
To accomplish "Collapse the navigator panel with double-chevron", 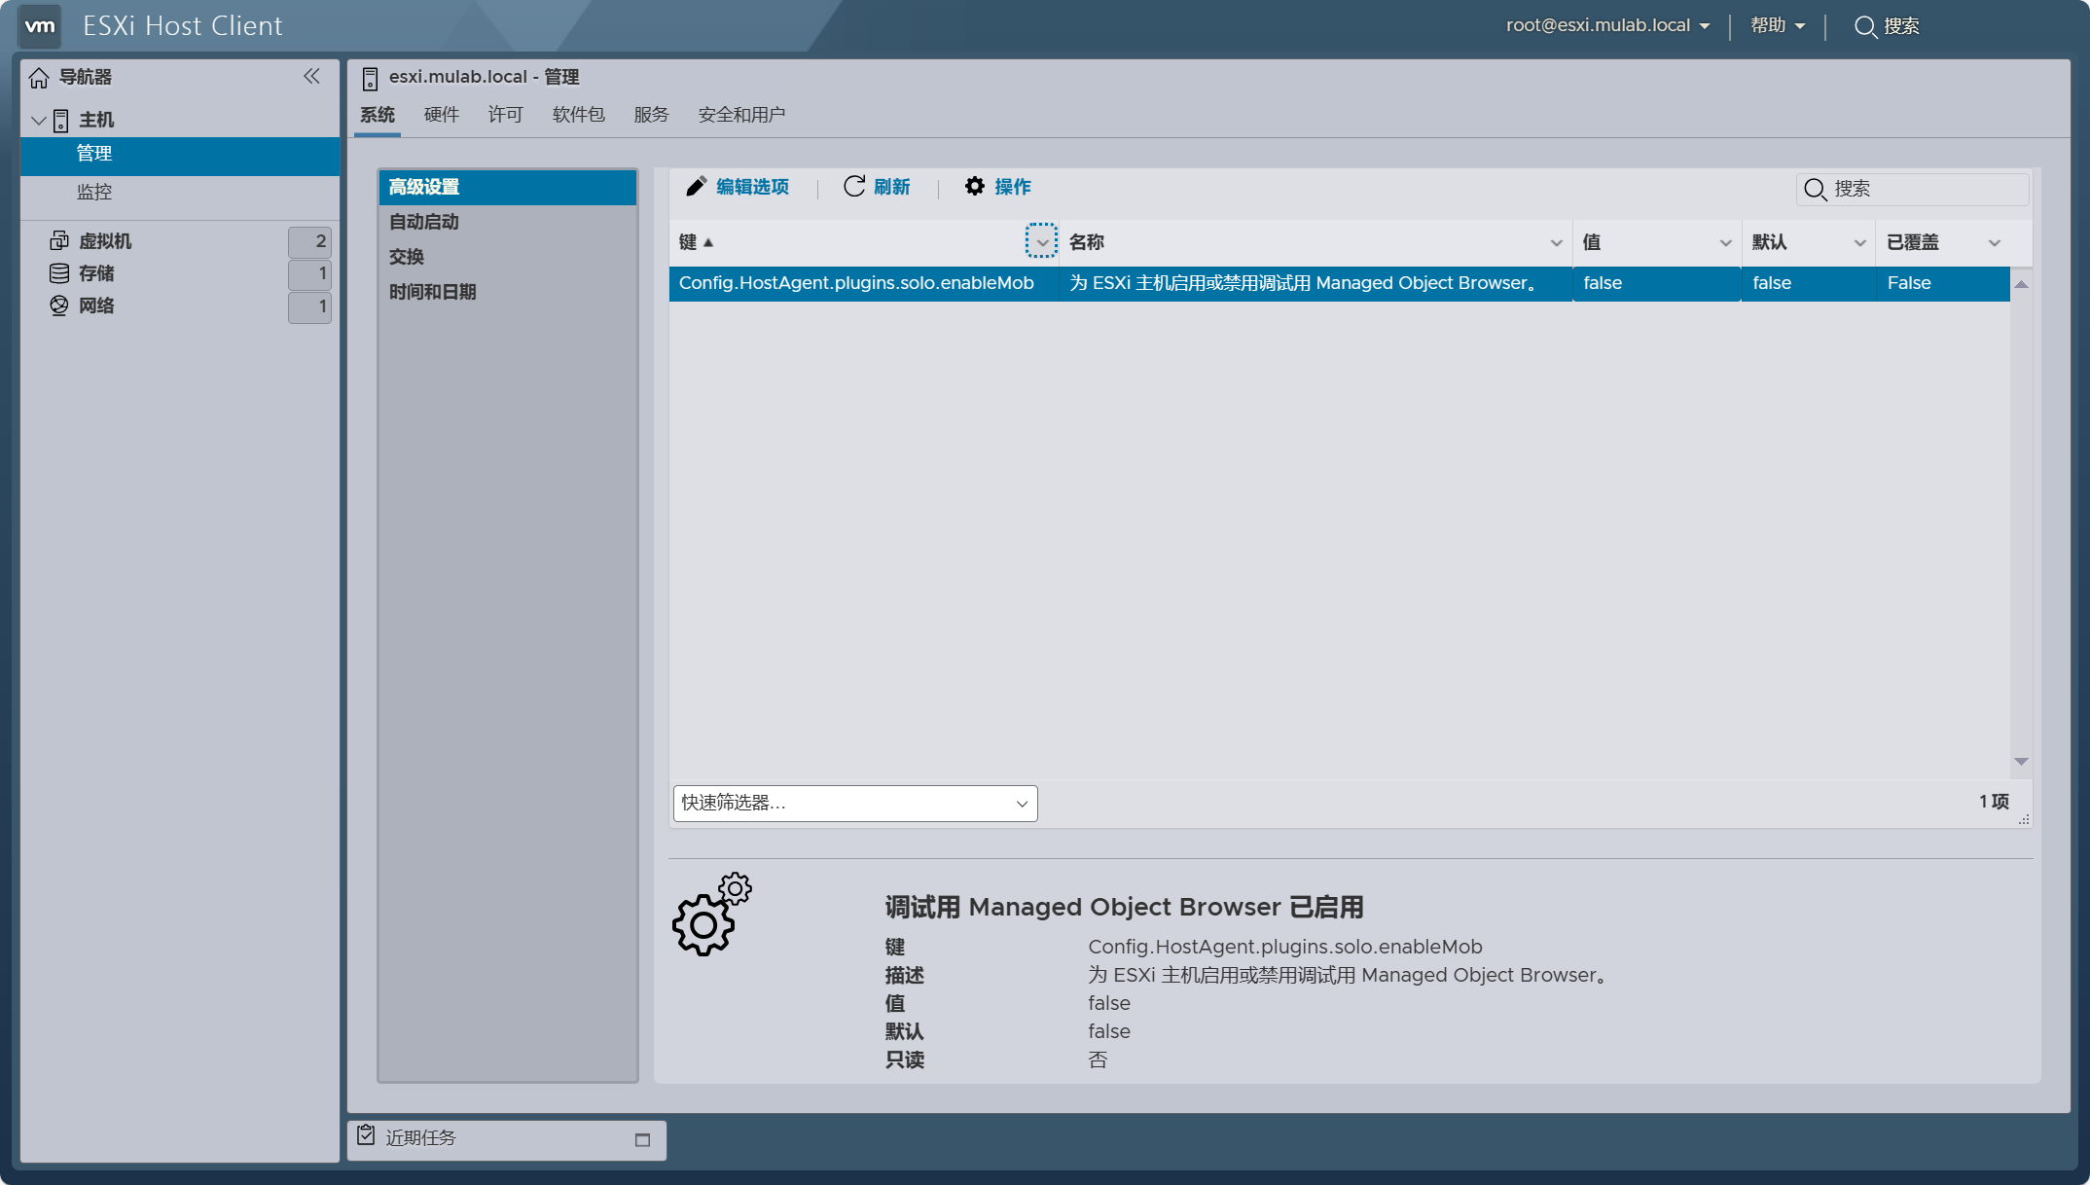I will [x=311, y=76].
